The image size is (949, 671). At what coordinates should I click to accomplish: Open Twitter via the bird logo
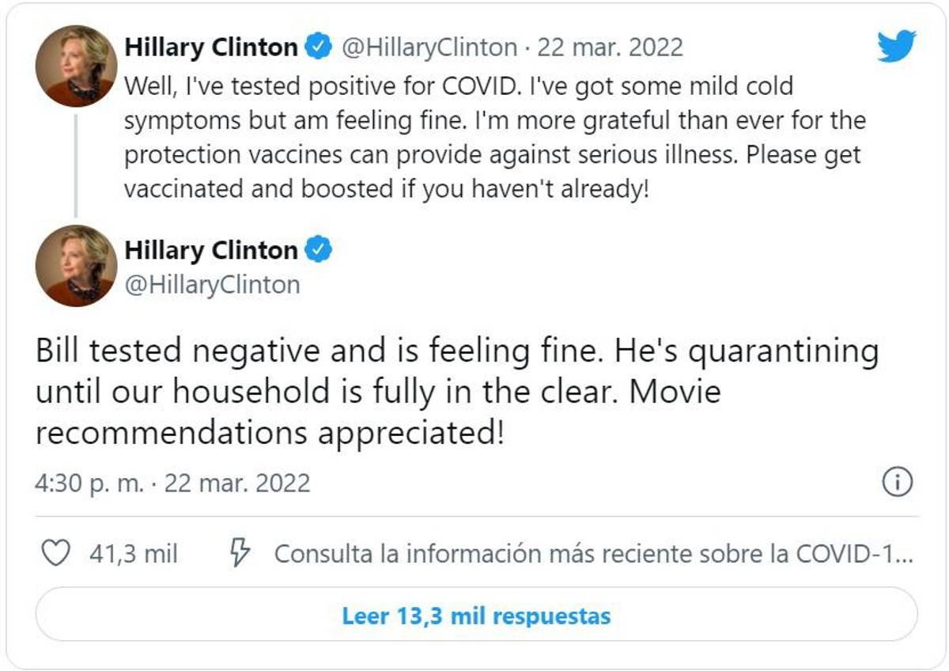898,47
